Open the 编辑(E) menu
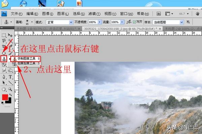This screenshot has height=134, width=202. [32, 14]
